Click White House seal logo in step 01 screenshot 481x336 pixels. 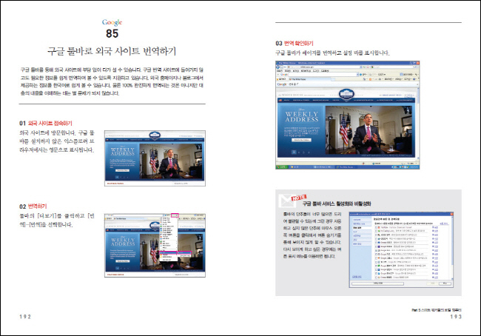point(154,135)
